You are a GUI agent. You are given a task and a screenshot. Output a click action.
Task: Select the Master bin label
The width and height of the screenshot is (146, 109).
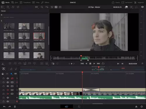(x=4, y=11)
